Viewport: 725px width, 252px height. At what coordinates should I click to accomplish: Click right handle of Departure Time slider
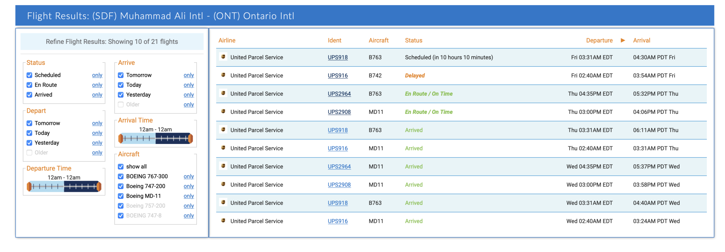tap(99, 186)
